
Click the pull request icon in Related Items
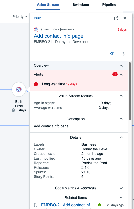point(36,205)
